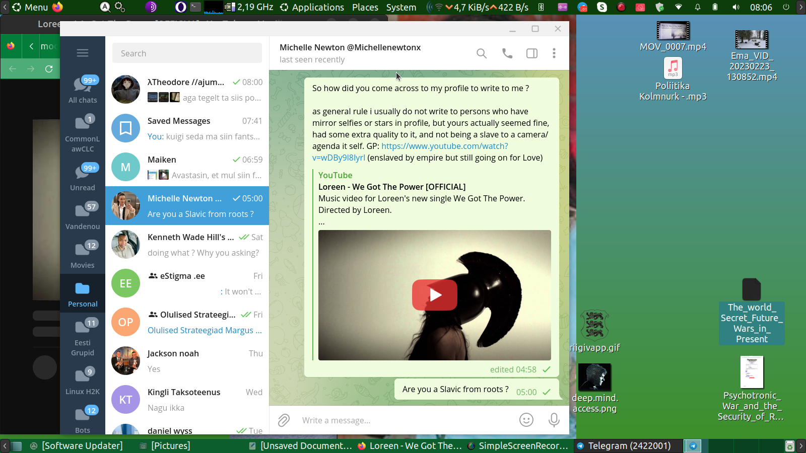The height and width of the screenshot is (453, 806).
Task: Open the Saved Messages chat
Action: click(x=187, y=128)
